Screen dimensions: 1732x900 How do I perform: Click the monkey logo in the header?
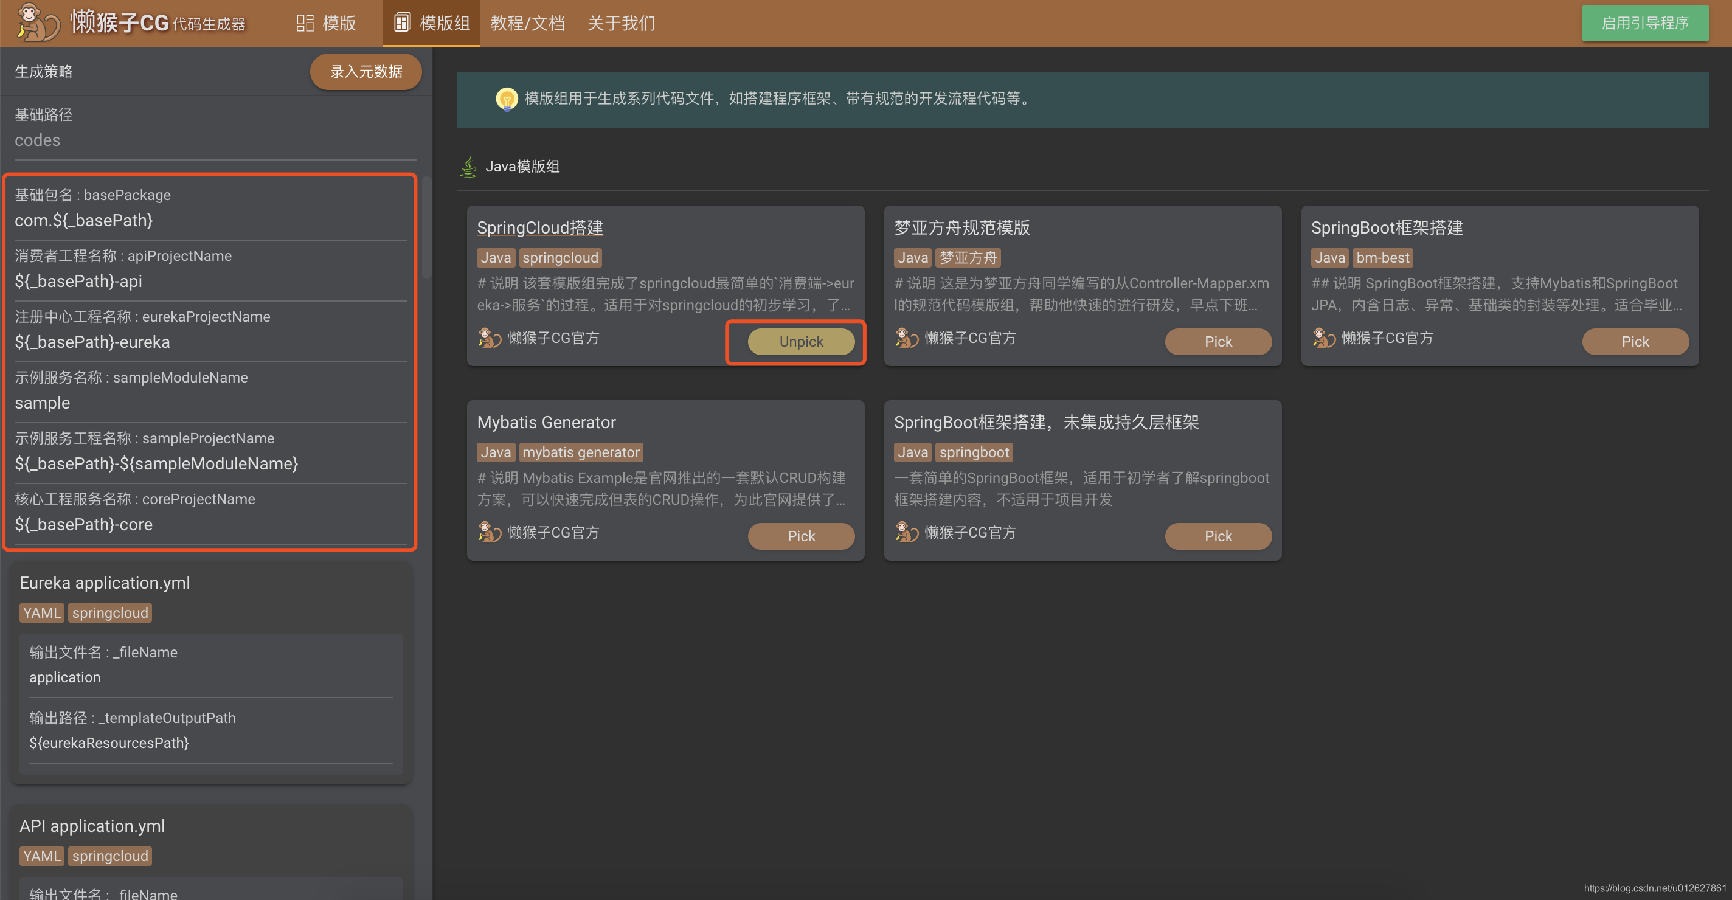click(x=38, y=23)
